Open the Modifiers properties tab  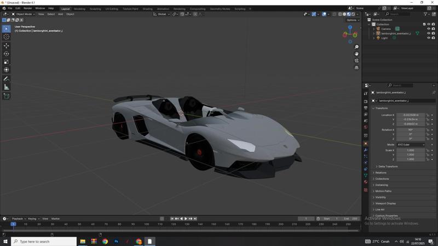coord(366,150)
